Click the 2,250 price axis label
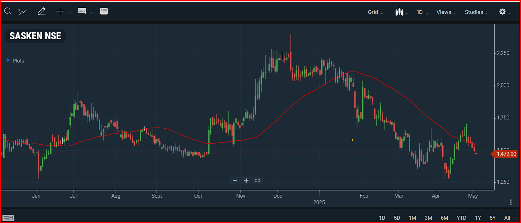The image size is (521, 223). tap(503, 53)
